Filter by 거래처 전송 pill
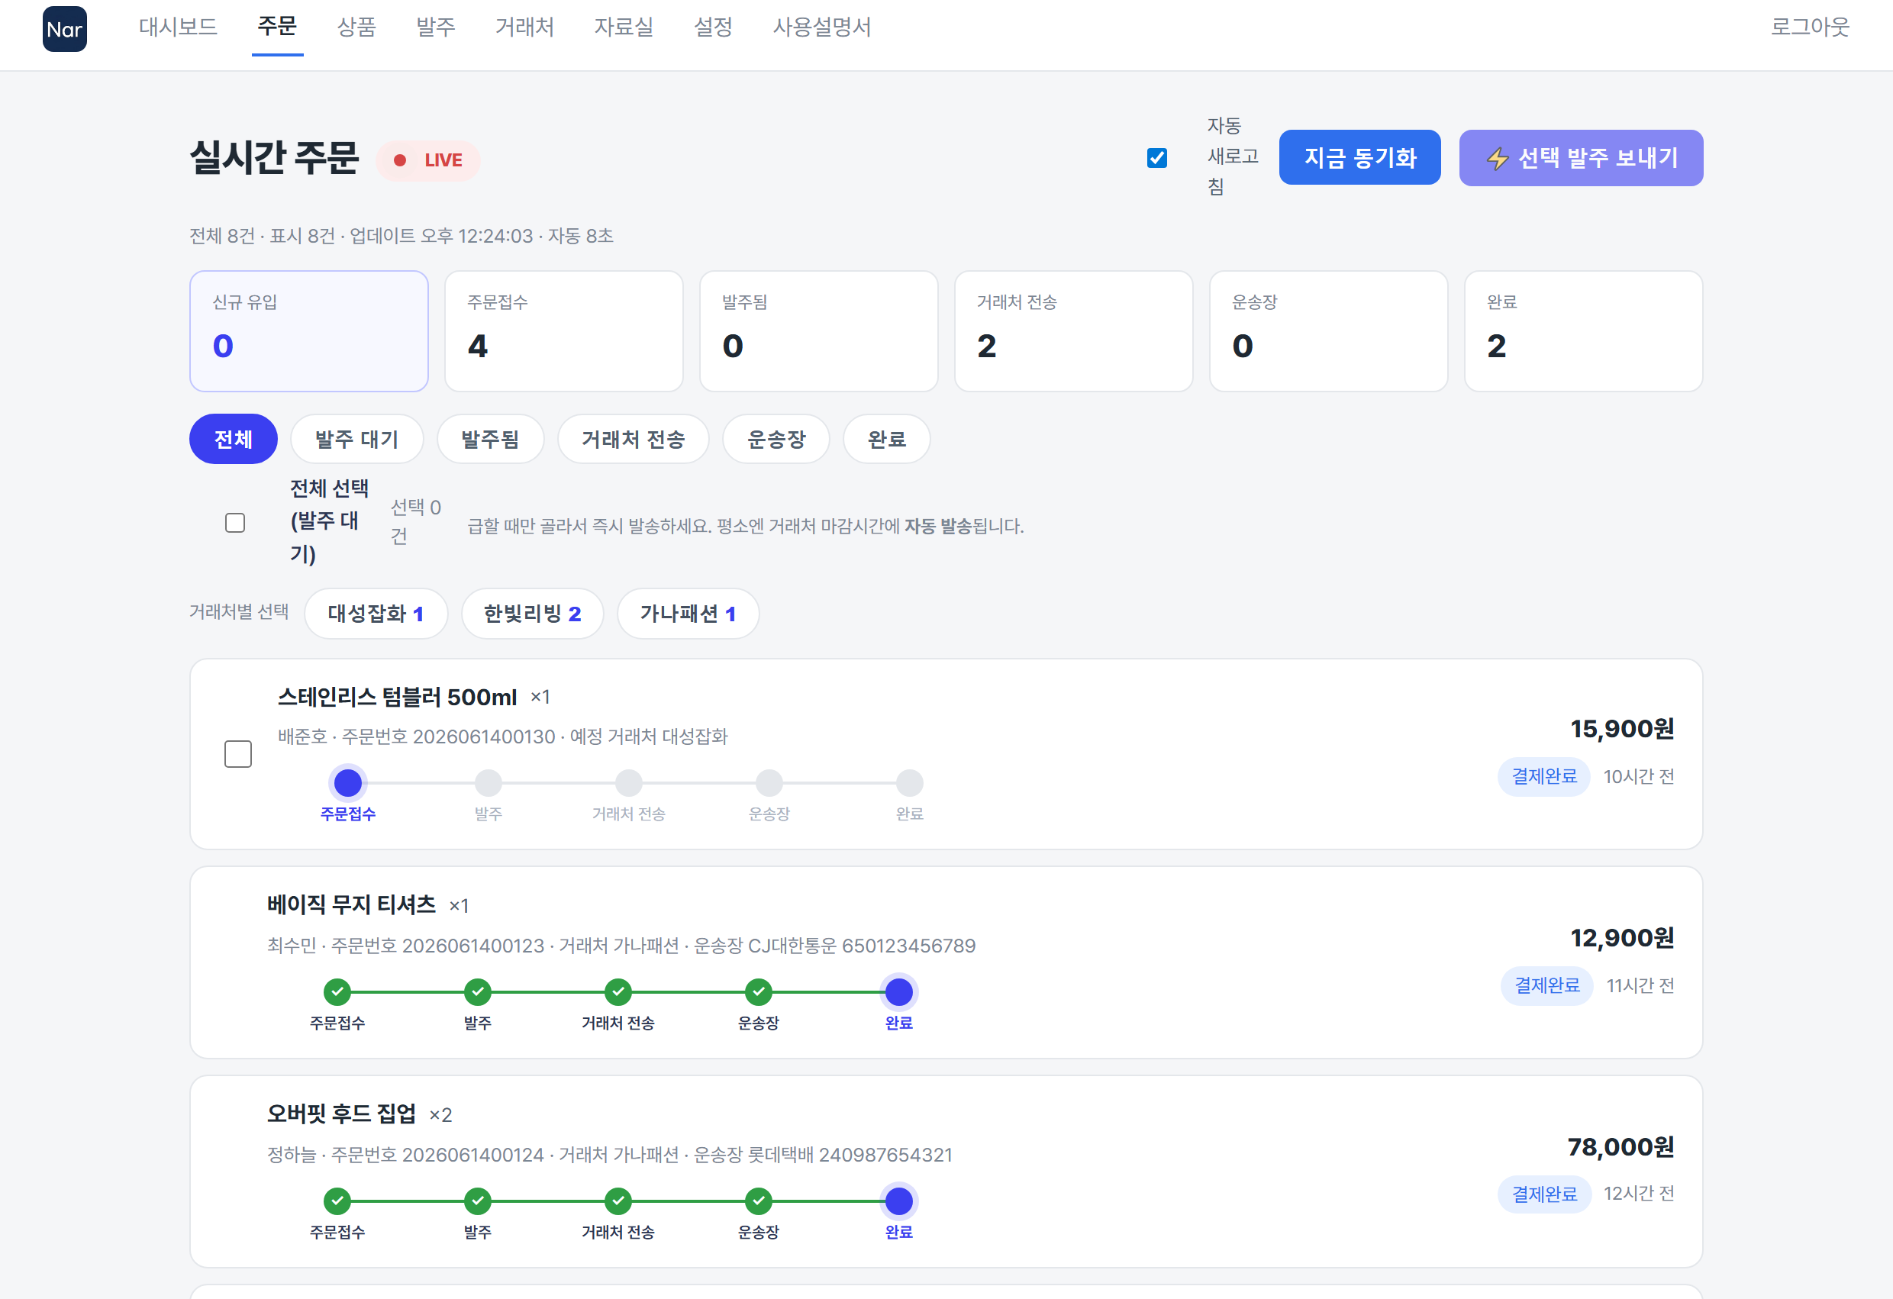The width and height of the screenshot is (1893, 1299). click(633, 439)
